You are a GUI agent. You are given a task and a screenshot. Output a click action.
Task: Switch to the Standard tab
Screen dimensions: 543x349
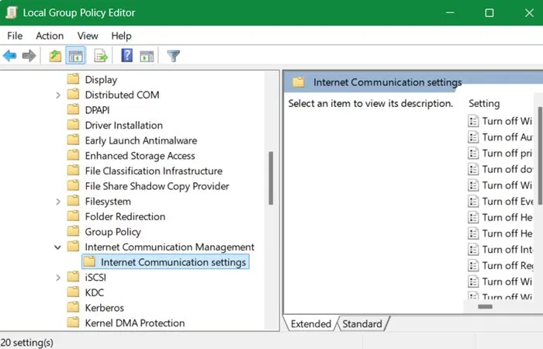point(362,324)
